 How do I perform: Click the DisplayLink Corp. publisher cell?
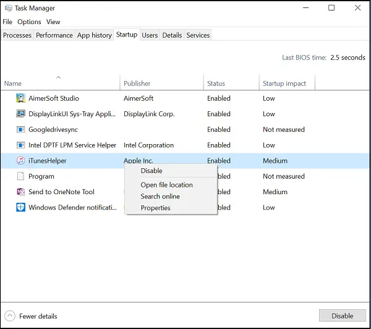click(149, 114)
